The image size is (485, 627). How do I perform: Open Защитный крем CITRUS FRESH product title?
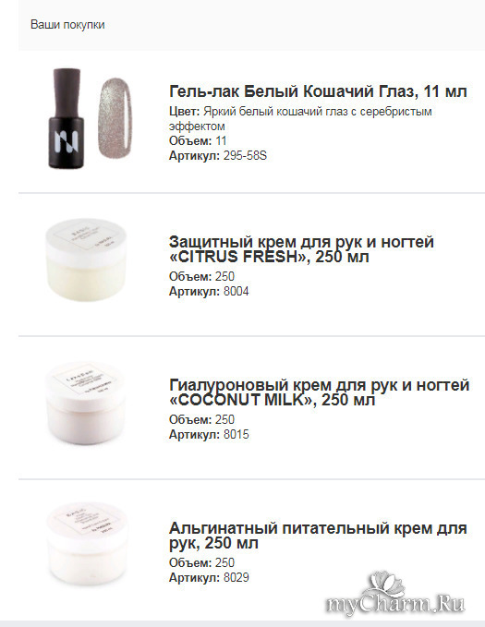(x=301, y=249)
